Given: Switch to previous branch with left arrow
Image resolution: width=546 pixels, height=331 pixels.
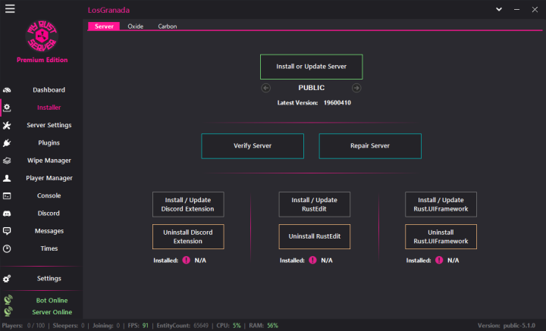Looking at the screenshot, I should coord(265,88).
